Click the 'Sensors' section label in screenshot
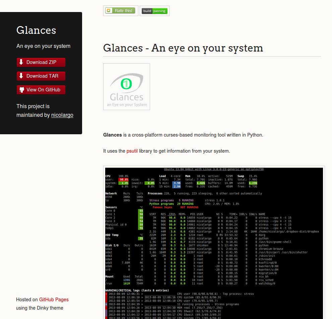 111,207
